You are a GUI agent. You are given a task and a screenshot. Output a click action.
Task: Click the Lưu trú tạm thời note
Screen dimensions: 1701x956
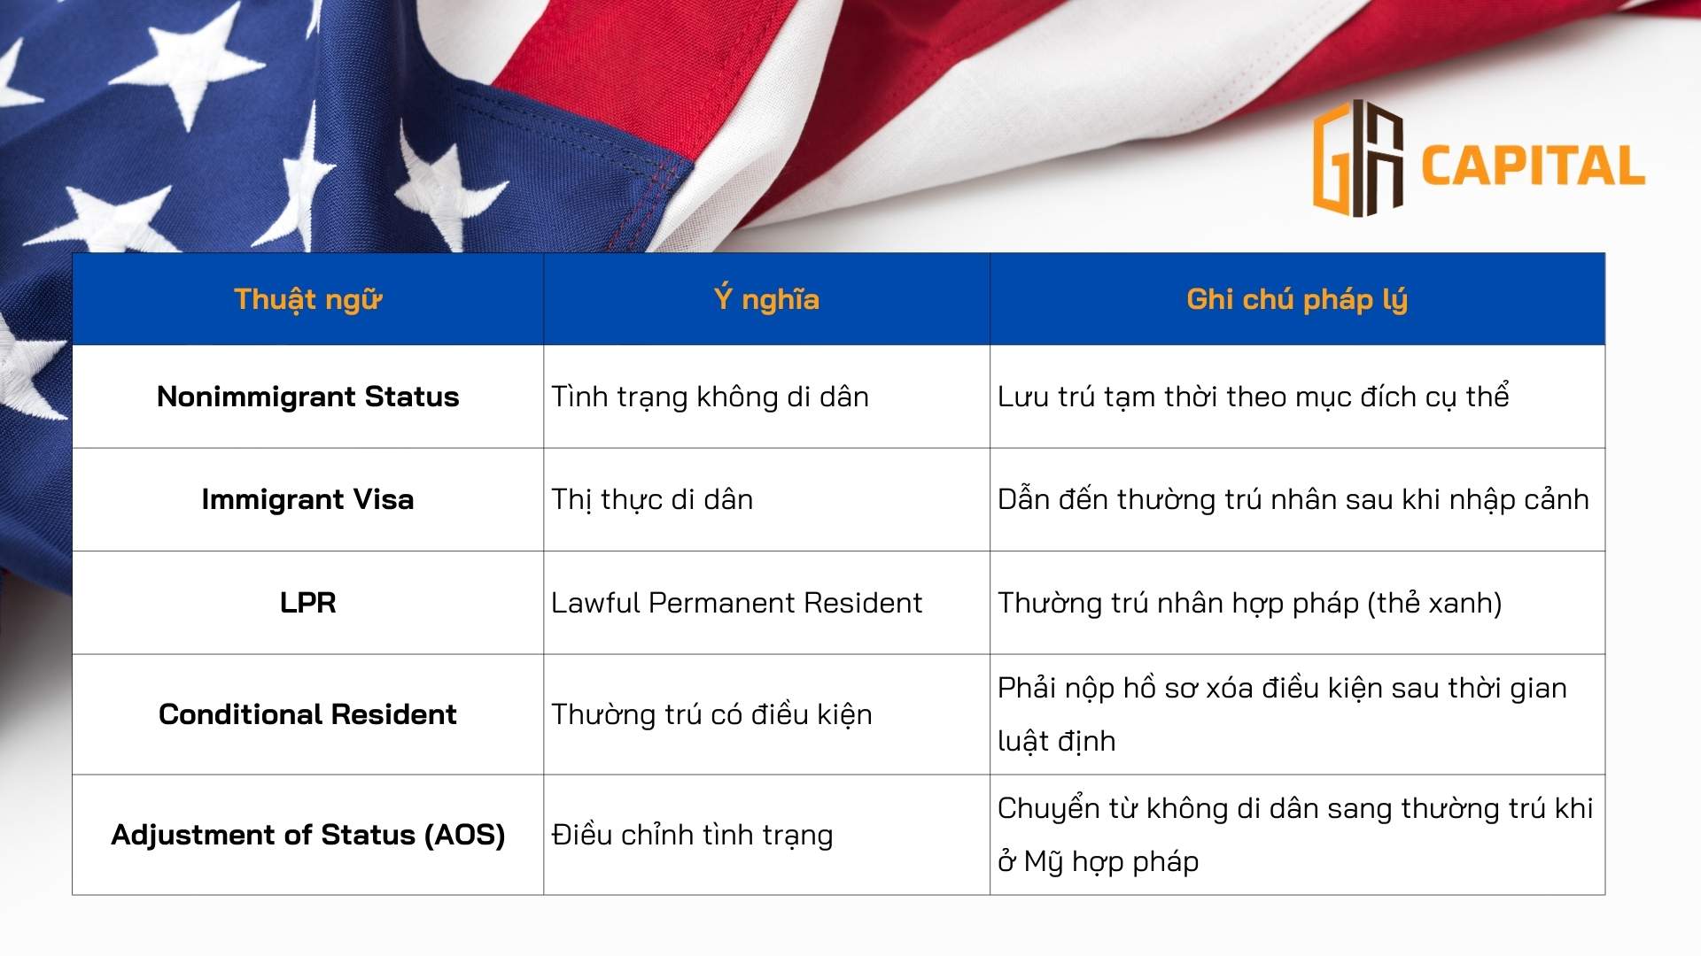1253,397
